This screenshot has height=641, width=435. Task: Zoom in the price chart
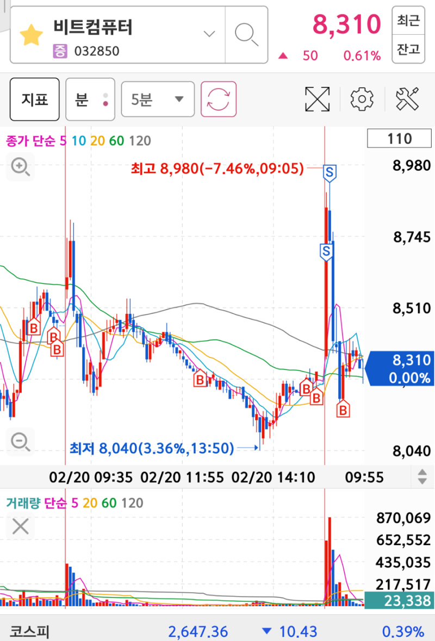(21, 167)
